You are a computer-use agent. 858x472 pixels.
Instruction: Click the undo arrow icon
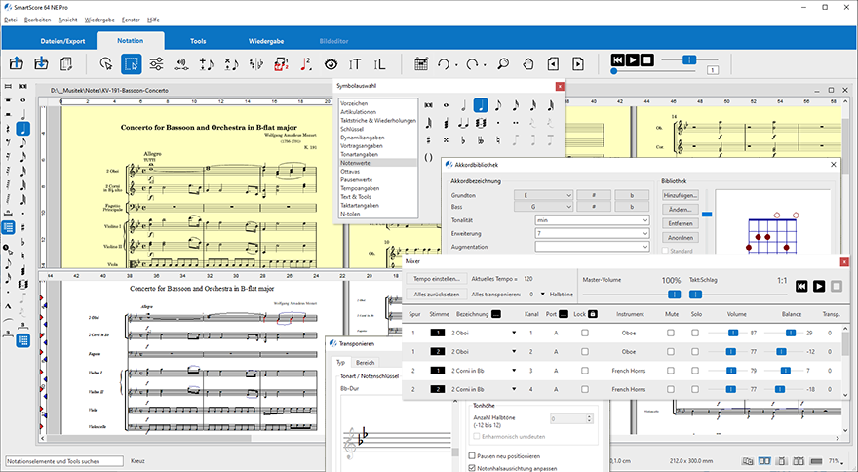445,64
